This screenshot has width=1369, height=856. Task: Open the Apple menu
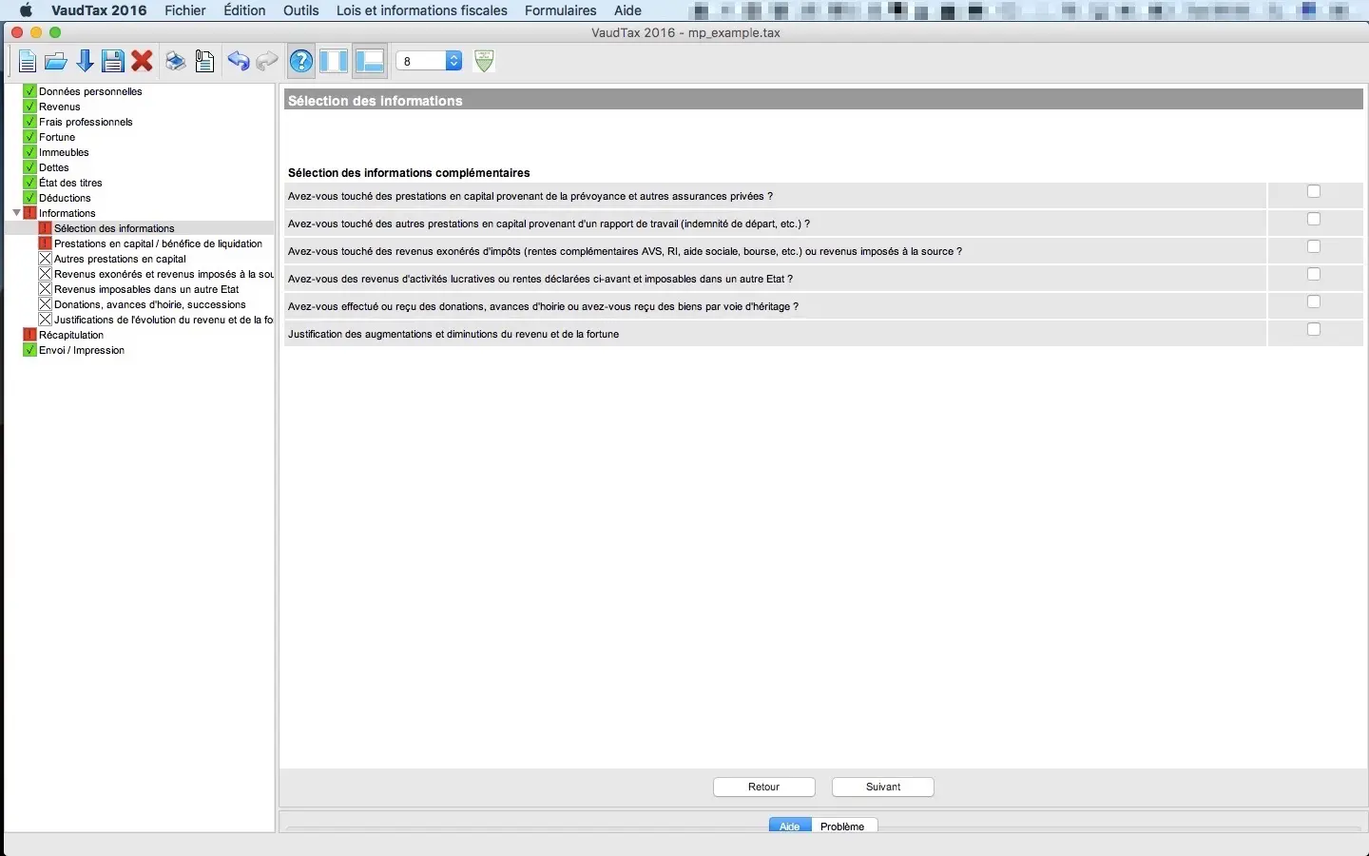point(26,10)
